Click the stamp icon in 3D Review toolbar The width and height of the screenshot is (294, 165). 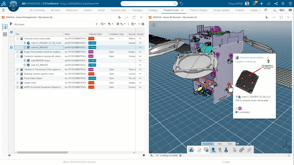tap(226, 150)
